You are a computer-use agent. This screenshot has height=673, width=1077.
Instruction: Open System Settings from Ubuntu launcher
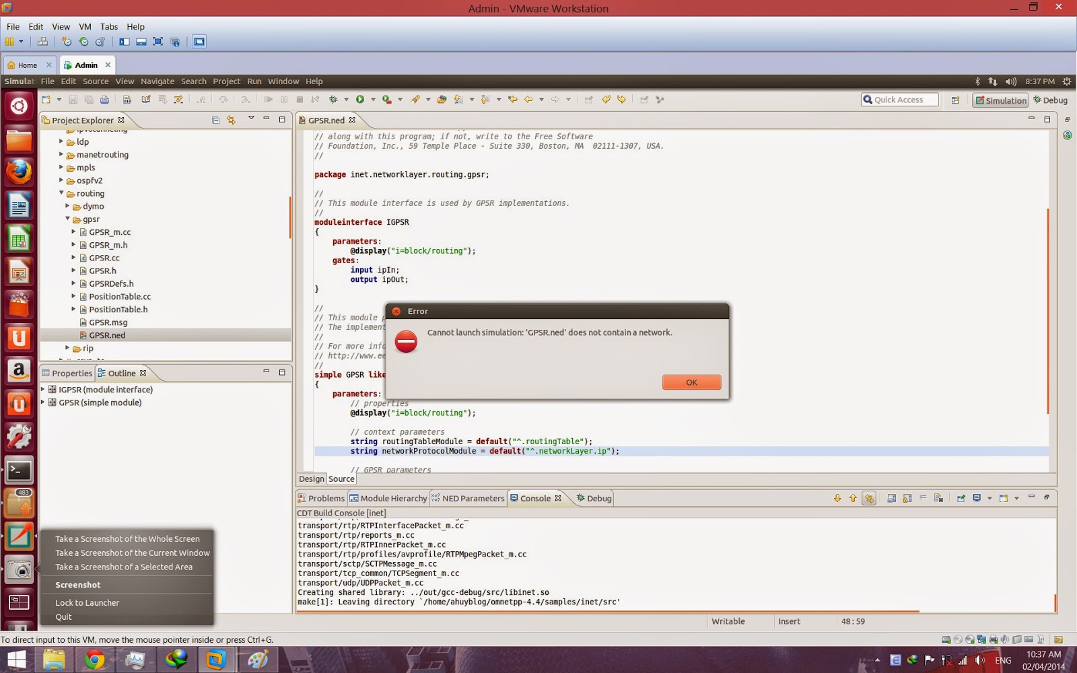19,437
